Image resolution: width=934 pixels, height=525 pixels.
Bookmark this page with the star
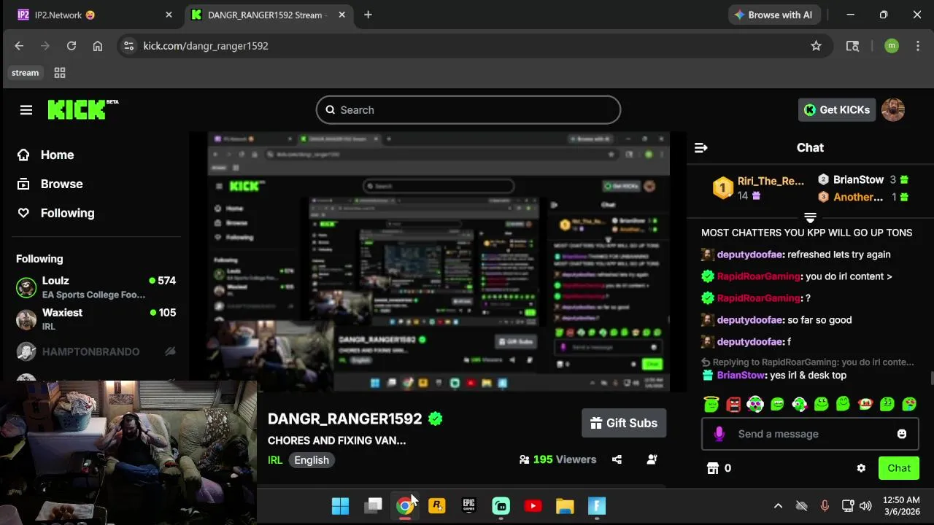[x=816, y=46]
